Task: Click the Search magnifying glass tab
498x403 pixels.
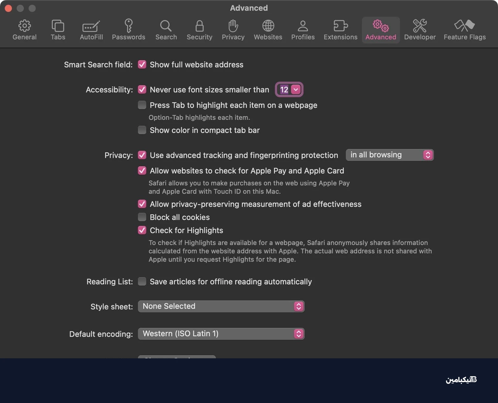Action: (x=166, y=30)
